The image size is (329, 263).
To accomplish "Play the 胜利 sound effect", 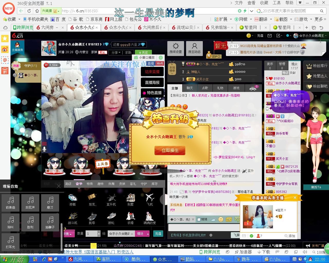I will click(x=30, y=222).
